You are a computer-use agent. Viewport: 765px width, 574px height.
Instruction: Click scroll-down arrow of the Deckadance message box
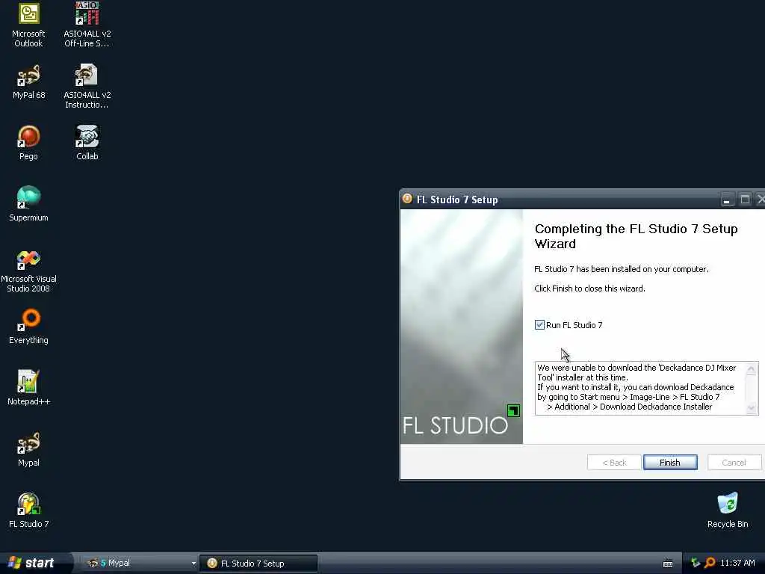752,408
